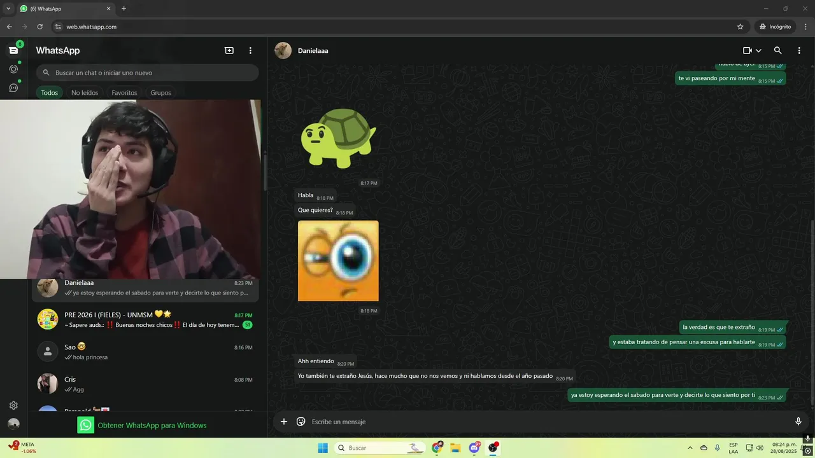Open Danielaaa chat in list

[145, 288]
